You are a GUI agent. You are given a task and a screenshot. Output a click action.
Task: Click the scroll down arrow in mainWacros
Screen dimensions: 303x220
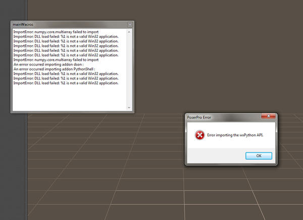click(129, 108)
